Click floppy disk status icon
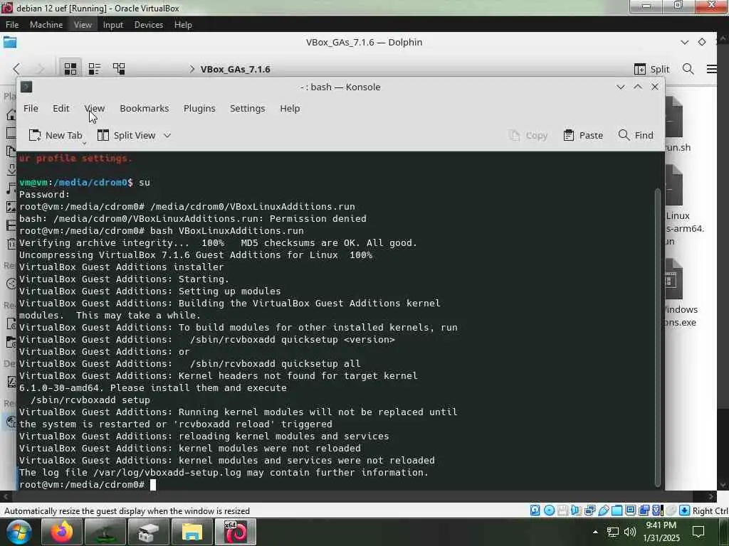Image resolution: width=729 pixels, height=546 pixels. pos(562,510)
